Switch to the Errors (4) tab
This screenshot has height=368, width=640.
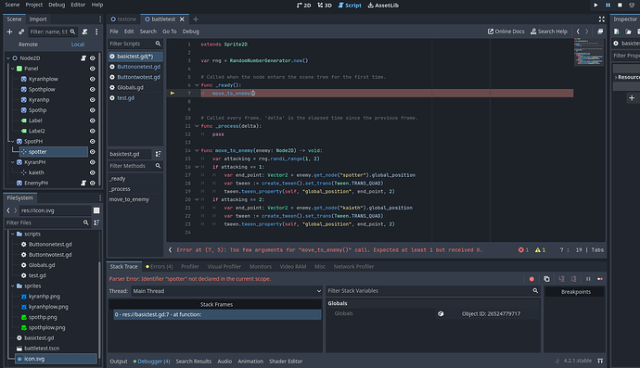pyautogui.click(x=160, y=266)
